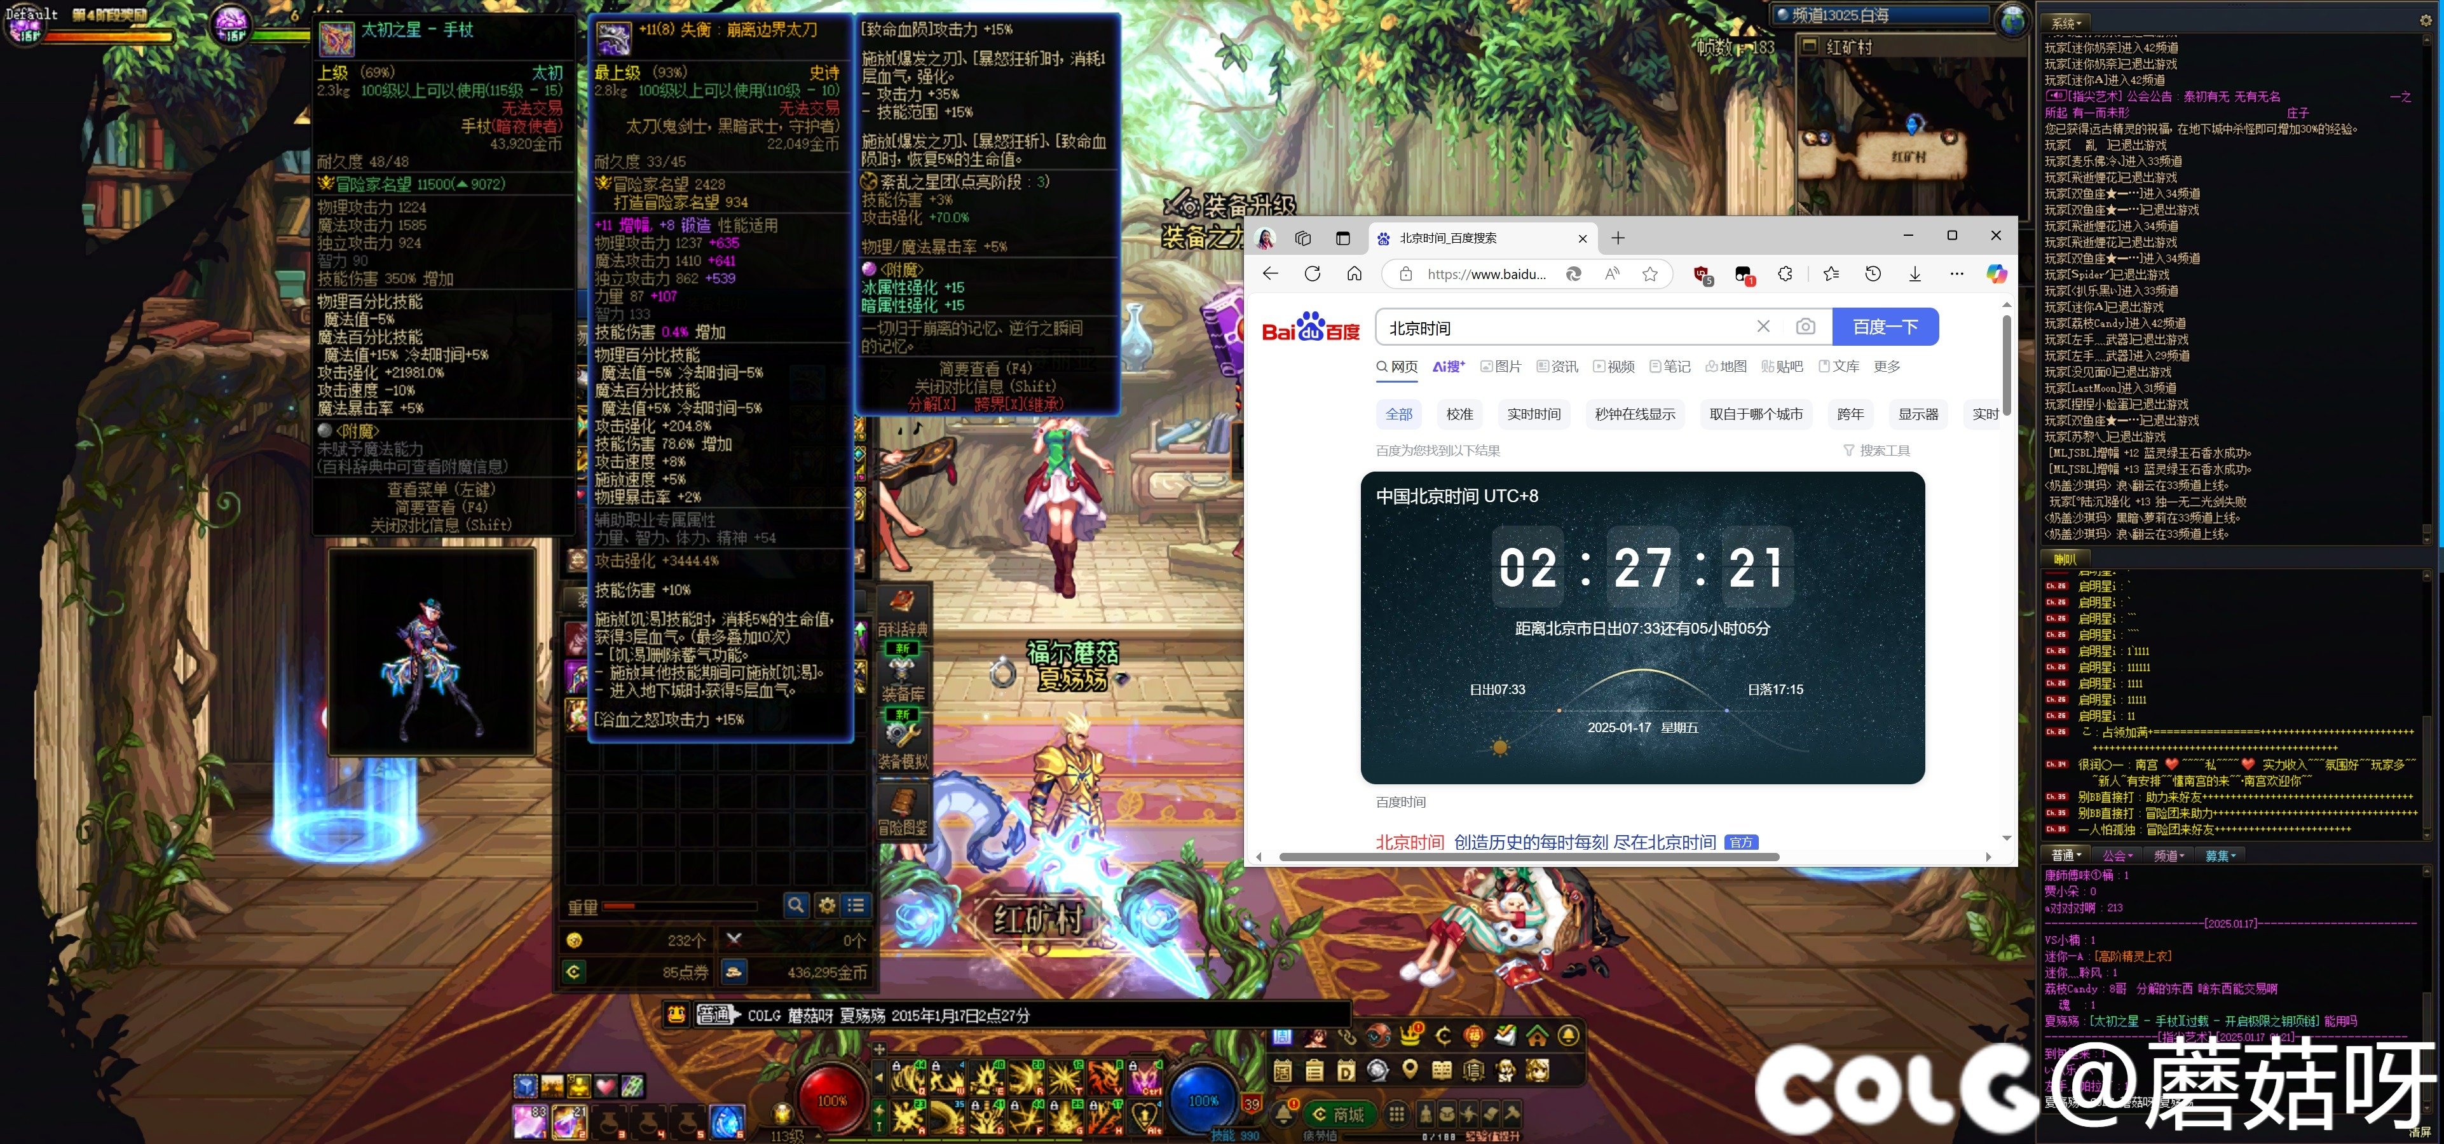2444x1144 pixels.
Task: Click the notification bell beside 商城
Action: (1285, 1115)
